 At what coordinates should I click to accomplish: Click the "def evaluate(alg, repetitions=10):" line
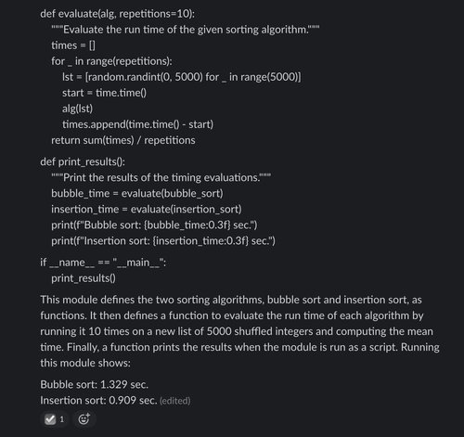(x=118, y=14)
